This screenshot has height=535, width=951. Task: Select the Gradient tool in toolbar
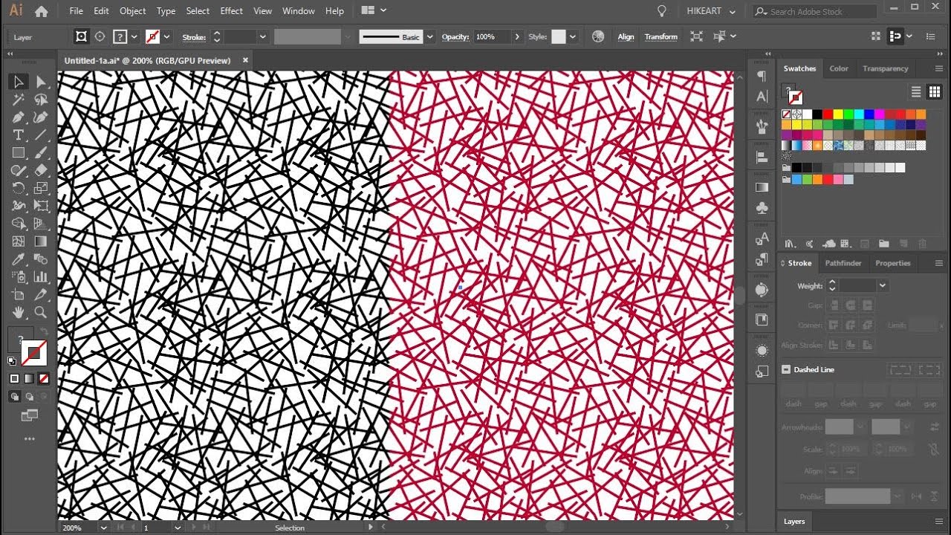[x=42, y=241]
